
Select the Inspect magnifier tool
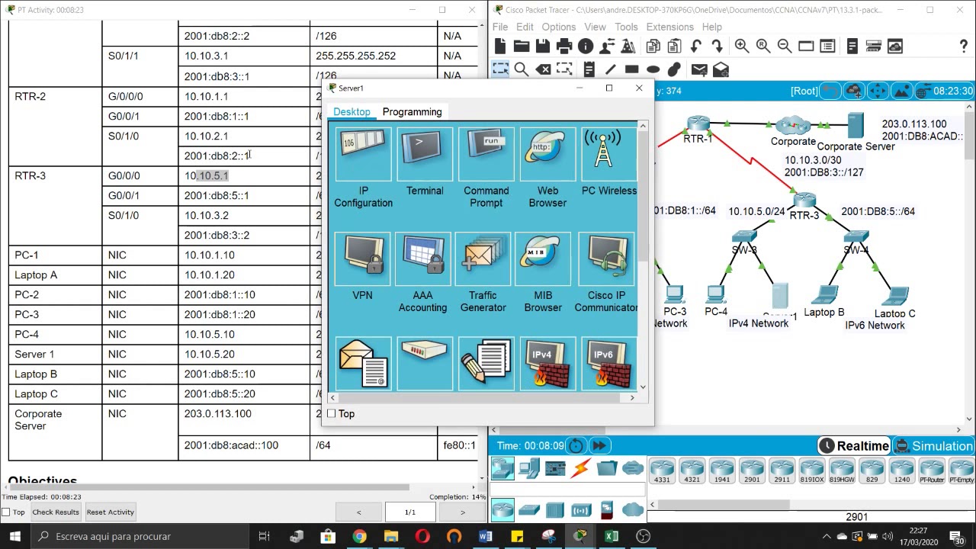522,69
